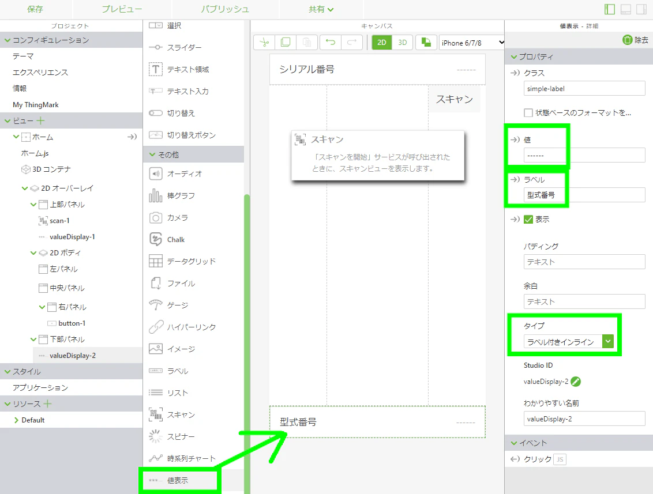Screen dimensions: 653x494
Task: Click プレビュー in the top menu
Action: click(122, 9)
